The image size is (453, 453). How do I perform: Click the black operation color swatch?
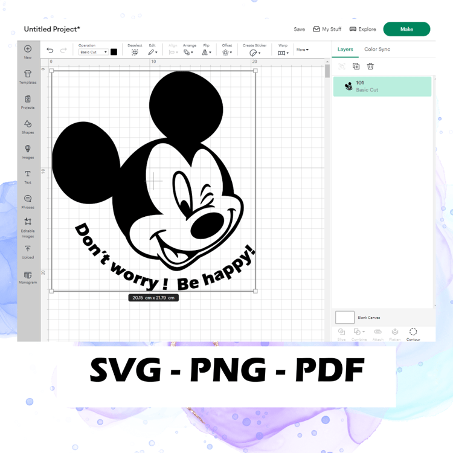click(114, 52)
